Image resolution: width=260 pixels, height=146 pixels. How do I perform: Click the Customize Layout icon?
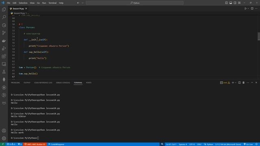[x=239, y=3]
